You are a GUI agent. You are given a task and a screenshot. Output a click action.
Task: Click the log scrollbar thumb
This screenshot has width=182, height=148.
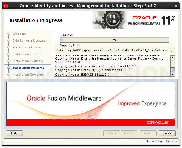pyautogui.click(x=173, y=70)
